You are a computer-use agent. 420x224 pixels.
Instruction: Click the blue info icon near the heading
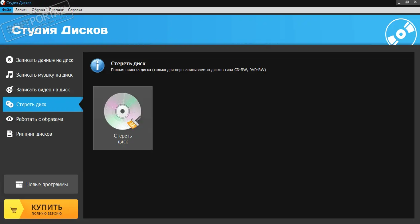coord(97,66)
